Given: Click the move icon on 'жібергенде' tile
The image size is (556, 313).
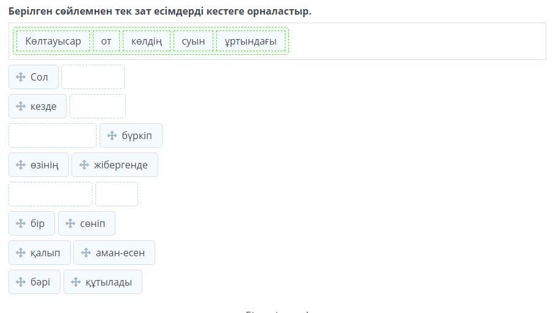Looking at the screenshot, I should (x=84, y=165).
